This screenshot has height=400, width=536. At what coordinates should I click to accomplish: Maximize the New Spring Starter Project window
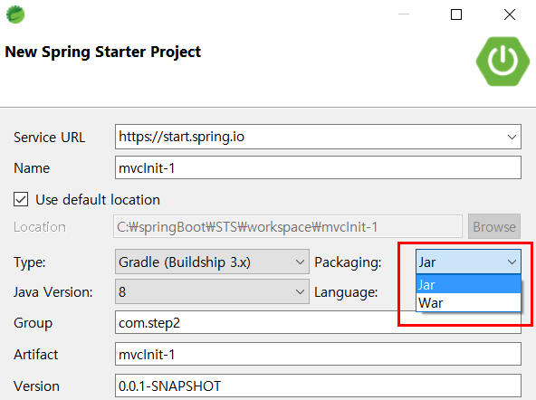pyautogui.click(x=456, y=14)
